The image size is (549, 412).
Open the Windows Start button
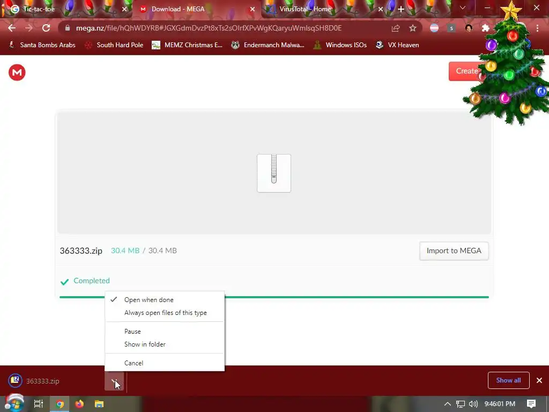tap(14, 403)
